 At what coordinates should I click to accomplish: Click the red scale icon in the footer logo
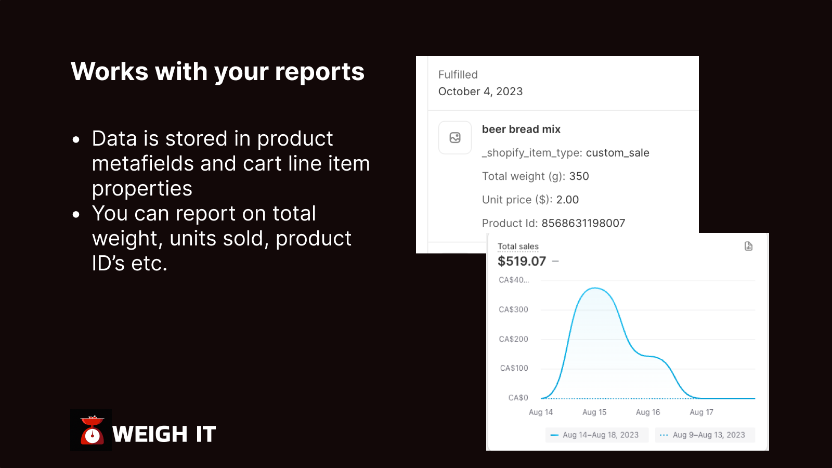click(x=91, y=431)
